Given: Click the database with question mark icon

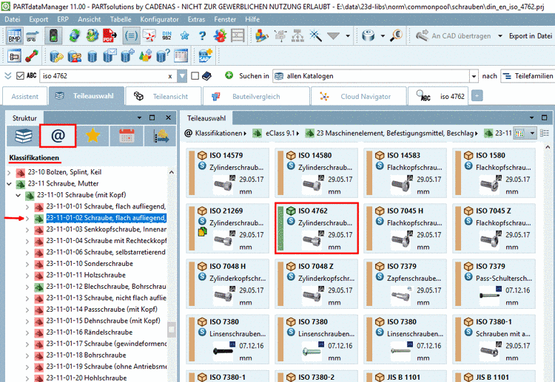Looking at the screenshot, I should pos(163,56).
